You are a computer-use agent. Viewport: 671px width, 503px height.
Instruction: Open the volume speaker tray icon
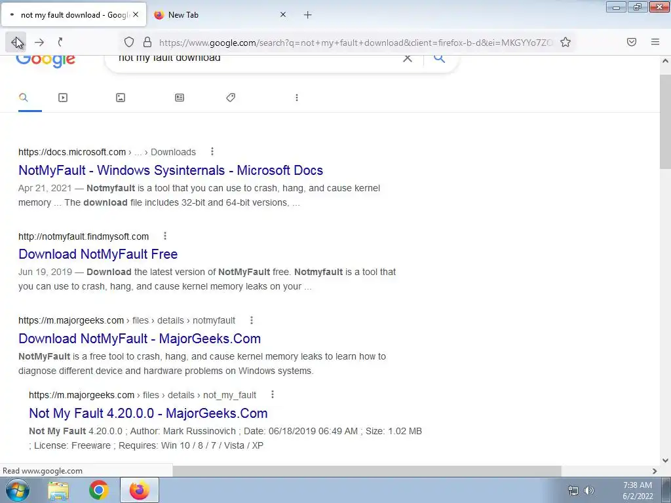589,491
